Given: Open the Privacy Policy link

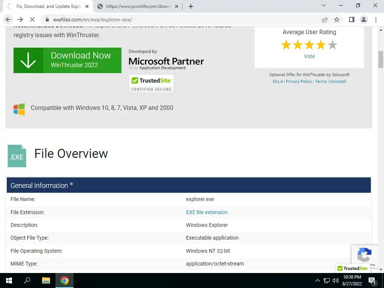Looking at the screenshot, I should click(299, 81).
